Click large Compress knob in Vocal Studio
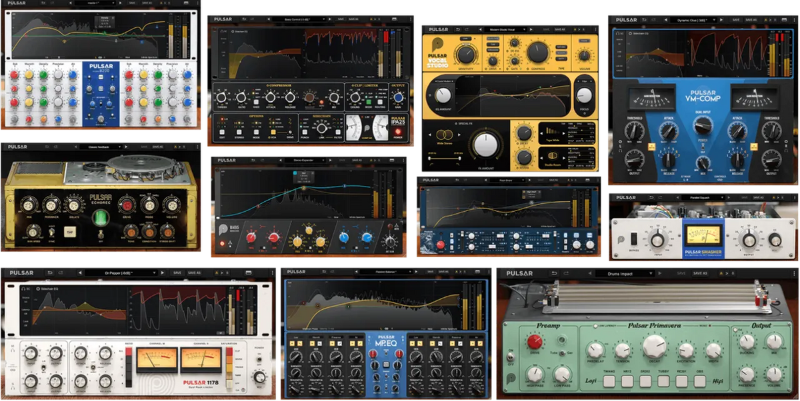This screenshot has height=401, width=800. tap(538, 53)
